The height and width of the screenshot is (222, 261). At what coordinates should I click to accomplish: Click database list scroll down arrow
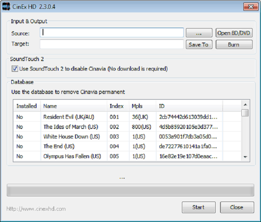(x=245, y=157)
